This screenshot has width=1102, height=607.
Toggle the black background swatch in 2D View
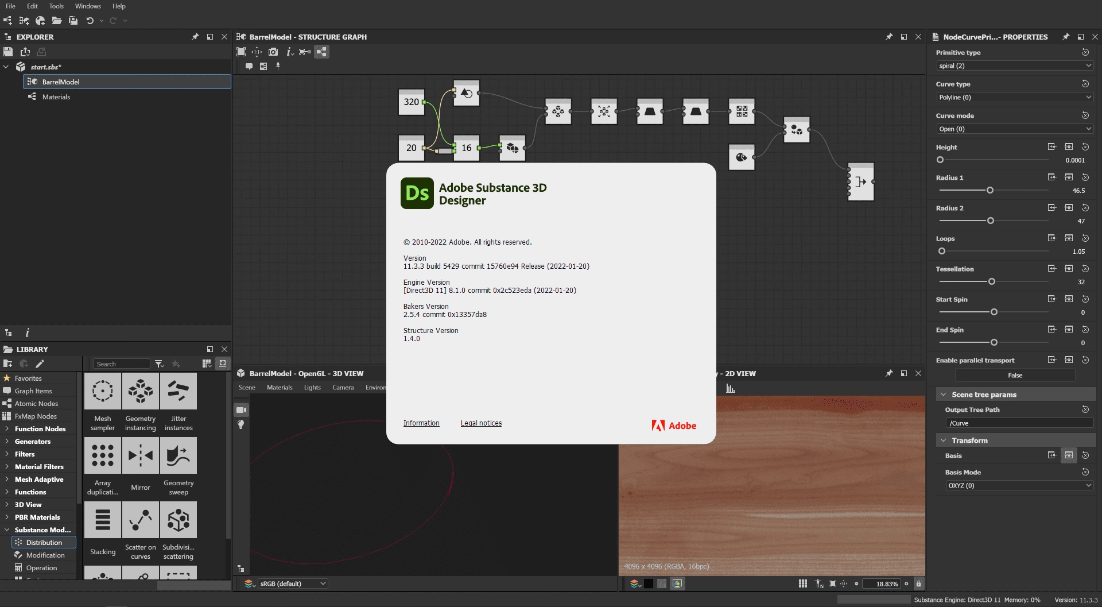(x=649, y=583)
